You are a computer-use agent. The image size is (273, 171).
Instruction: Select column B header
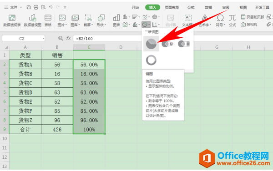(x=57, y=47)
